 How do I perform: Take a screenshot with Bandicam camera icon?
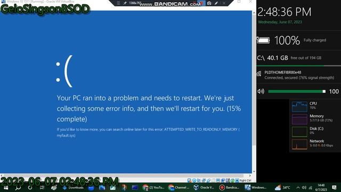click(x=209, y=3)
